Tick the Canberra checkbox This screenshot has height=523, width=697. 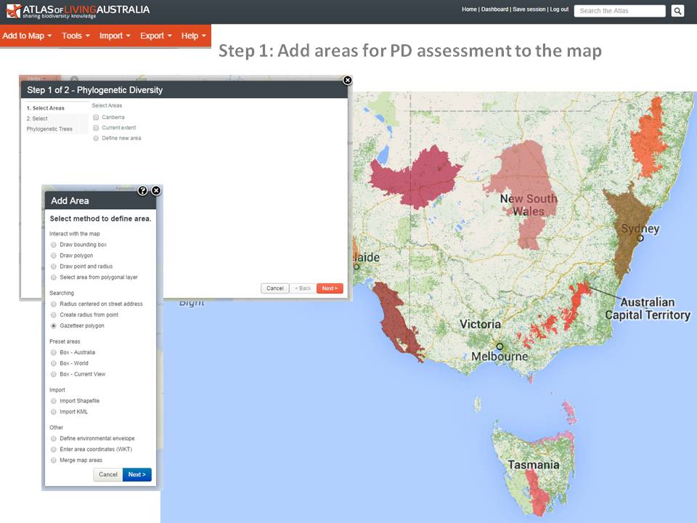pos(96,117)
